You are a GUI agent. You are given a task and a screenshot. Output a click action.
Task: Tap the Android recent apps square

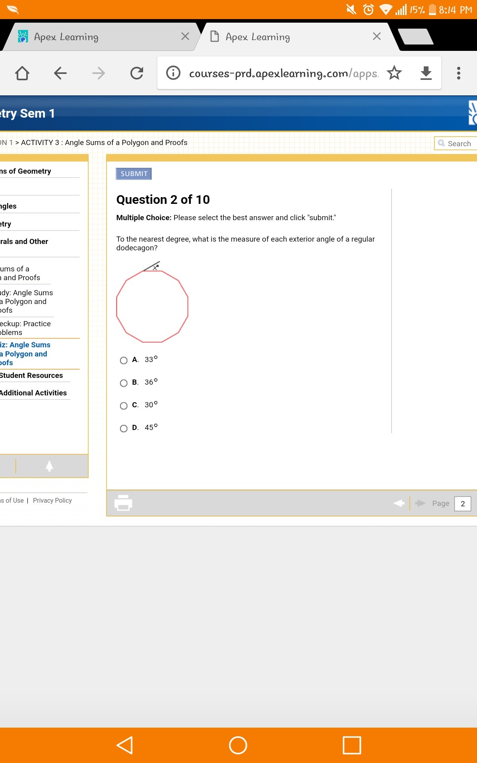coord(352,745)
